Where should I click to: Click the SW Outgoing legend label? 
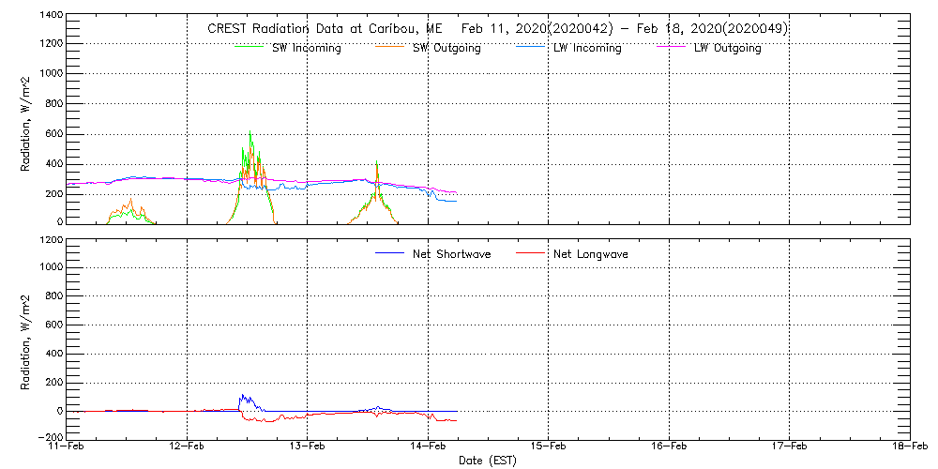pyautogui.click(x=446, y=48)
